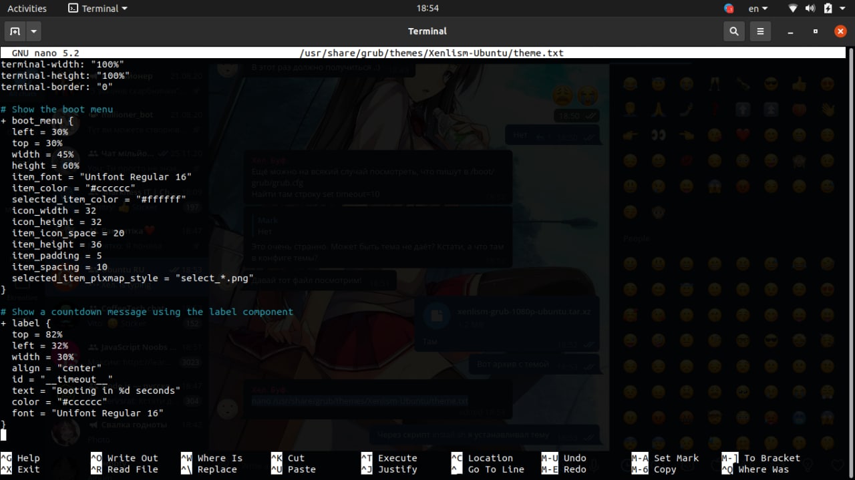Image resolution: width=855 pixels, height=480 pixels.
Task: Open the Terminal app menu in top bar
Action: tap(98, 9)
